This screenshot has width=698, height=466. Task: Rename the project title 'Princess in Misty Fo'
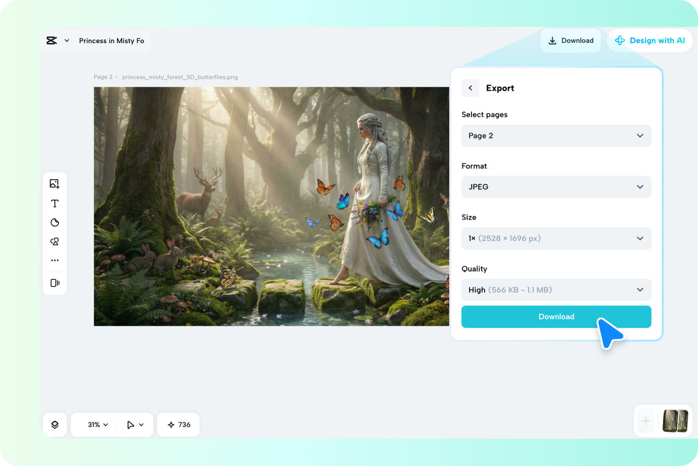(x=111, y=41)
